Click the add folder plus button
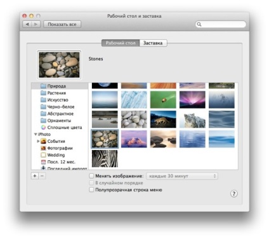 click(35, 176)
